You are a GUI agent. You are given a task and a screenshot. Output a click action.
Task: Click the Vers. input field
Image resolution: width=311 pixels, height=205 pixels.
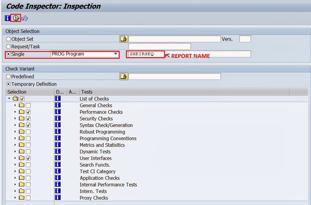[245, 39]
